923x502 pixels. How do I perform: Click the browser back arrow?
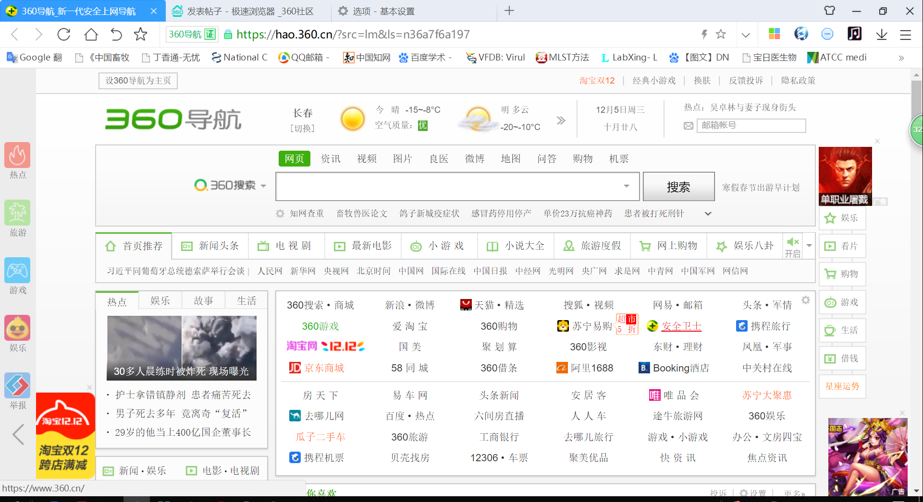pyautogui.click(x=14, y=35)
